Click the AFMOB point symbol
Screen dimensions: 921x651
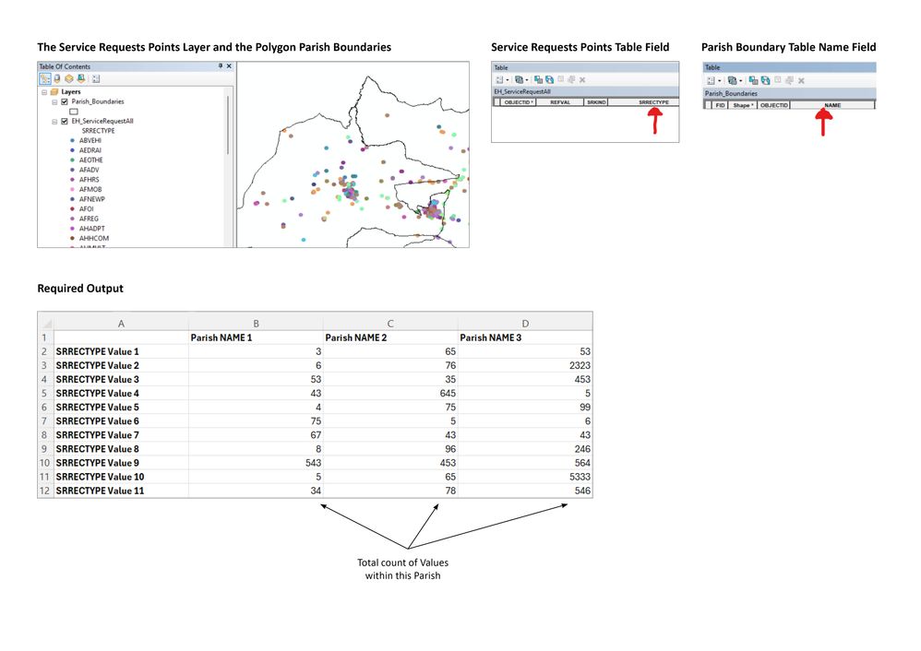coord(72,189)
